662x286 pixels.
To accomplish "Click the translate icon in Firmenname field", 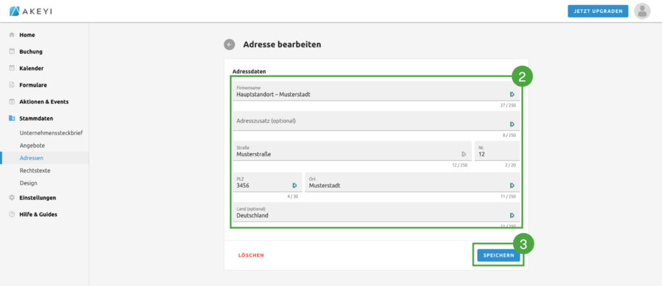I will [512, 94].
